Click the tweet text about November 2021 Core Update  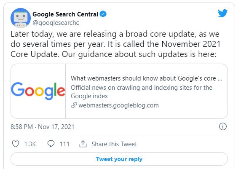[115, 44]
